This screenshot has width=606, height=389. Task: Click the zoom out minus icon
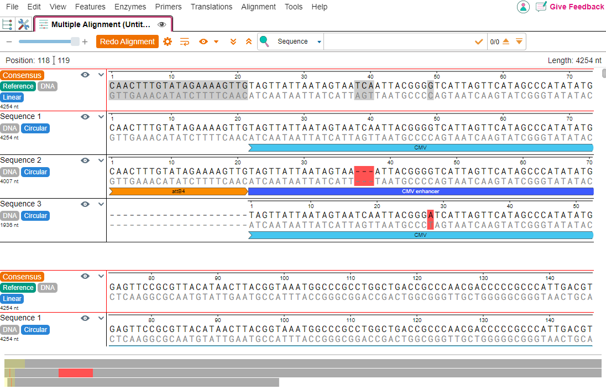point(9,42)
